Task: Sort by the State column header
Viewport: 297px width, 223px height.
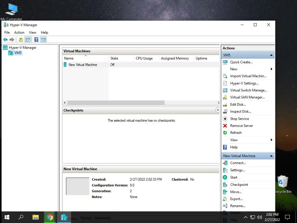Action: [x=122, y=58]
